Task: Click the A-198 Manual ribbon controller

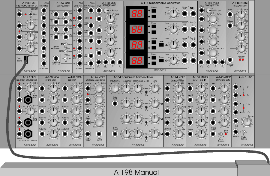Action: click(x=135, y=169)
